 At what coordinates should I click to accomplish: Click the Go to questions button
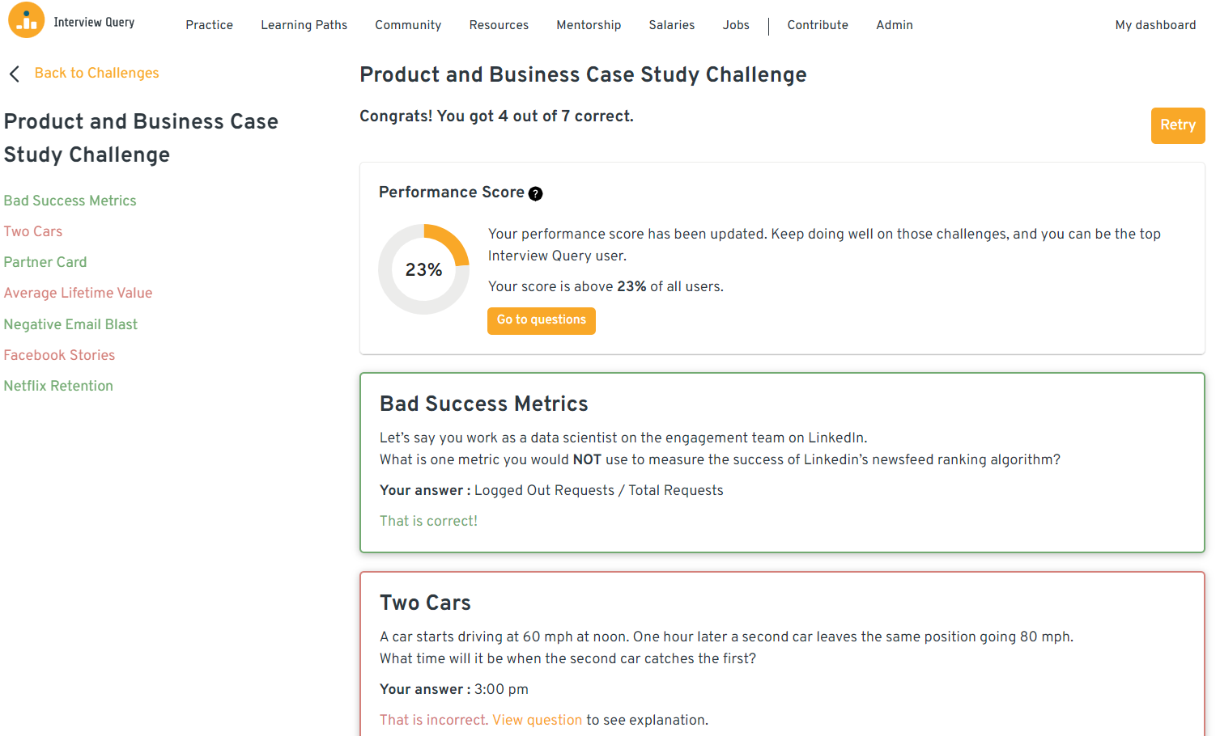541,320
